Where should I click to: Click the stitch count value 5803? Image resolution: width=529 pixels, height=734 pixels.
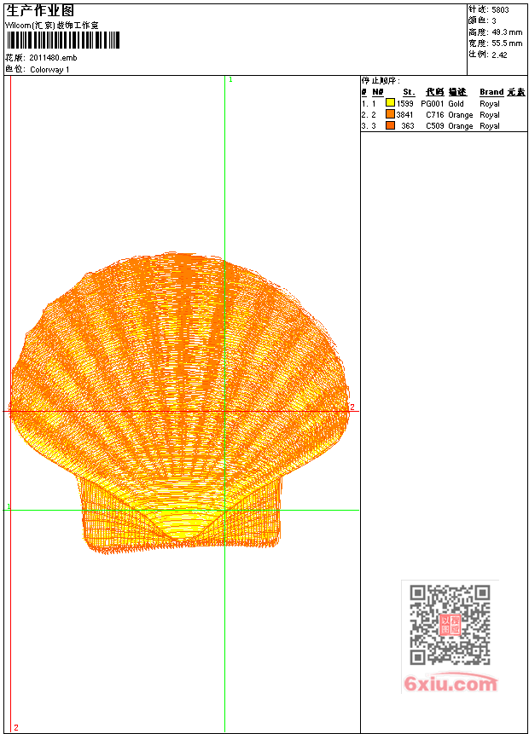[500, 9]
